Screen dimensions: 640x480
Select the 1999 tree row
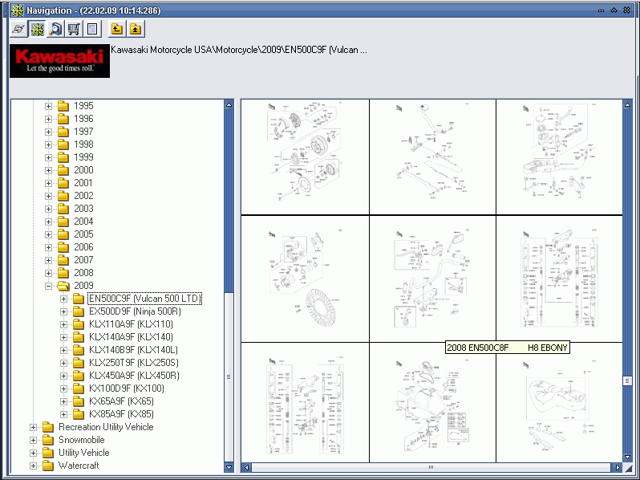point(83,157)
